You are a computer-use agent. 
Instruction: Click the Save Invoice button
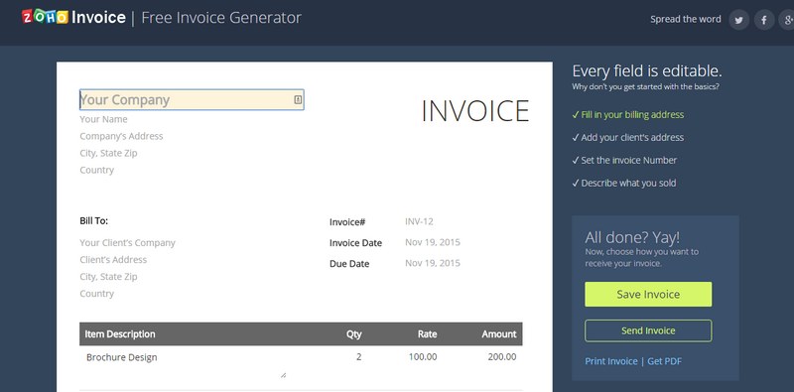tap(648, 295)
